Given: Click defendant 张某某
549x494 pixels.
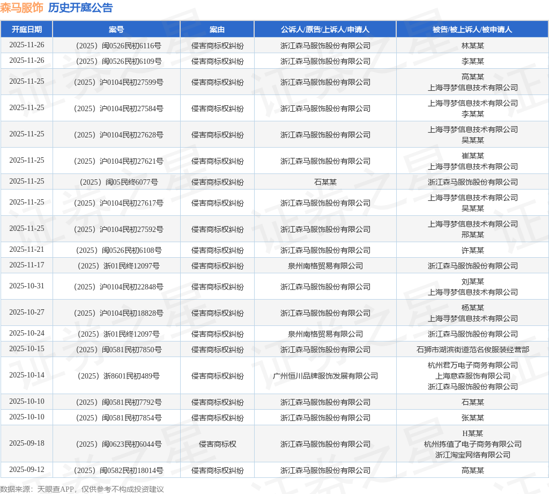Looking at the screenshot, I should (x=473, y=418).
